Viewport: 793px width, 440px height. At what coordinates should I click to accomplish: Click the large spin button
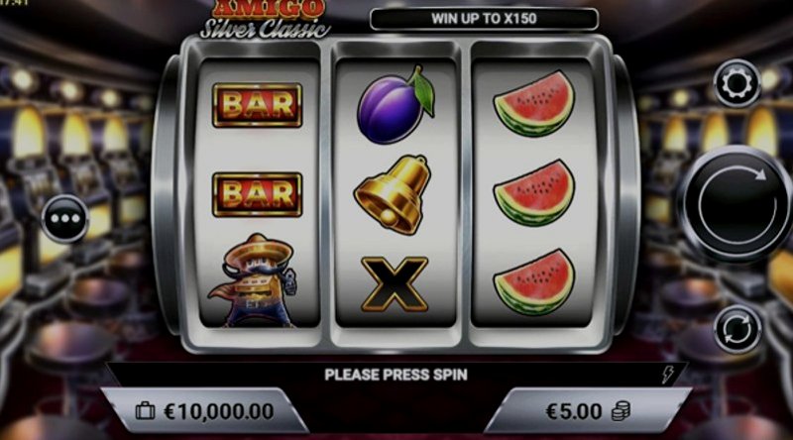coord(736,204)
